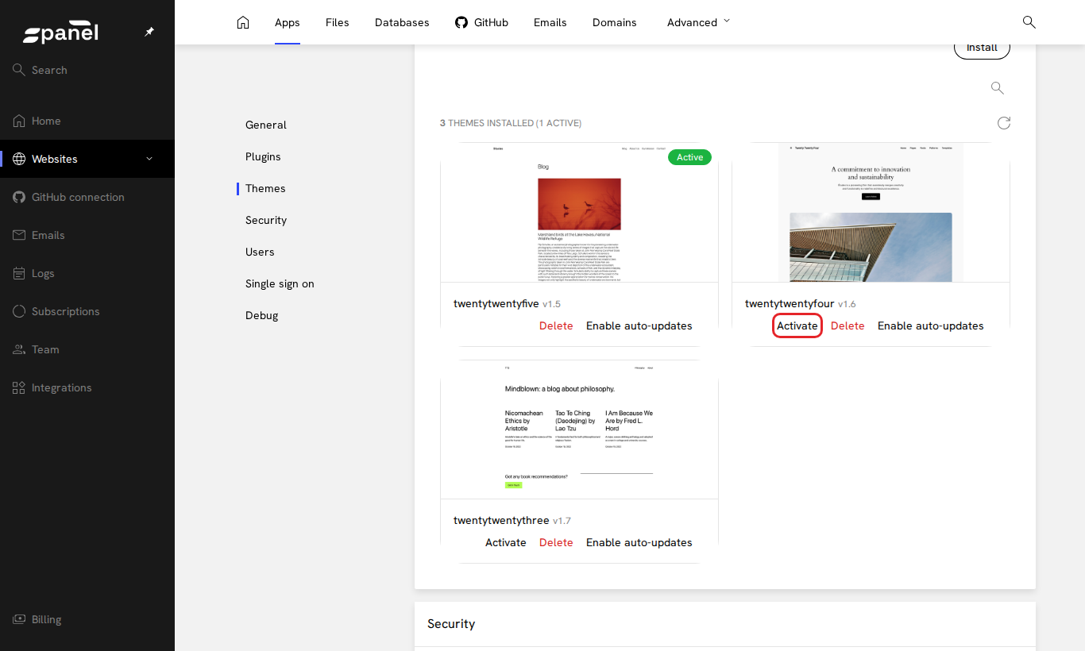Open Home from the sidebar

[87, 121]
